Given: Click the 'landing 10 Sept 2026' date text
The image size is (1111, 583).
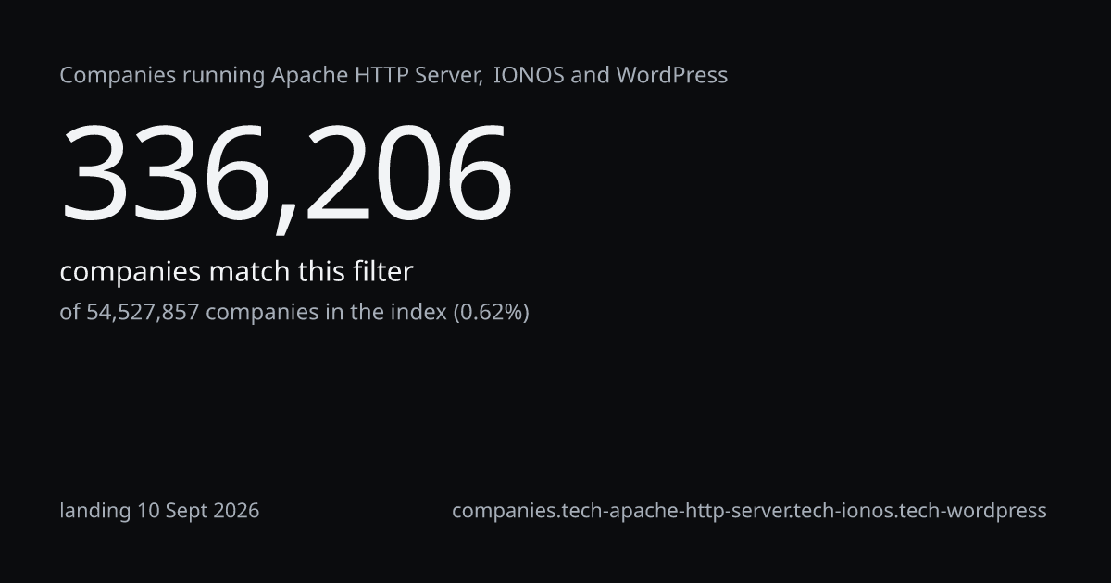Looking at the screenshot, I should [x=159, y=511].
